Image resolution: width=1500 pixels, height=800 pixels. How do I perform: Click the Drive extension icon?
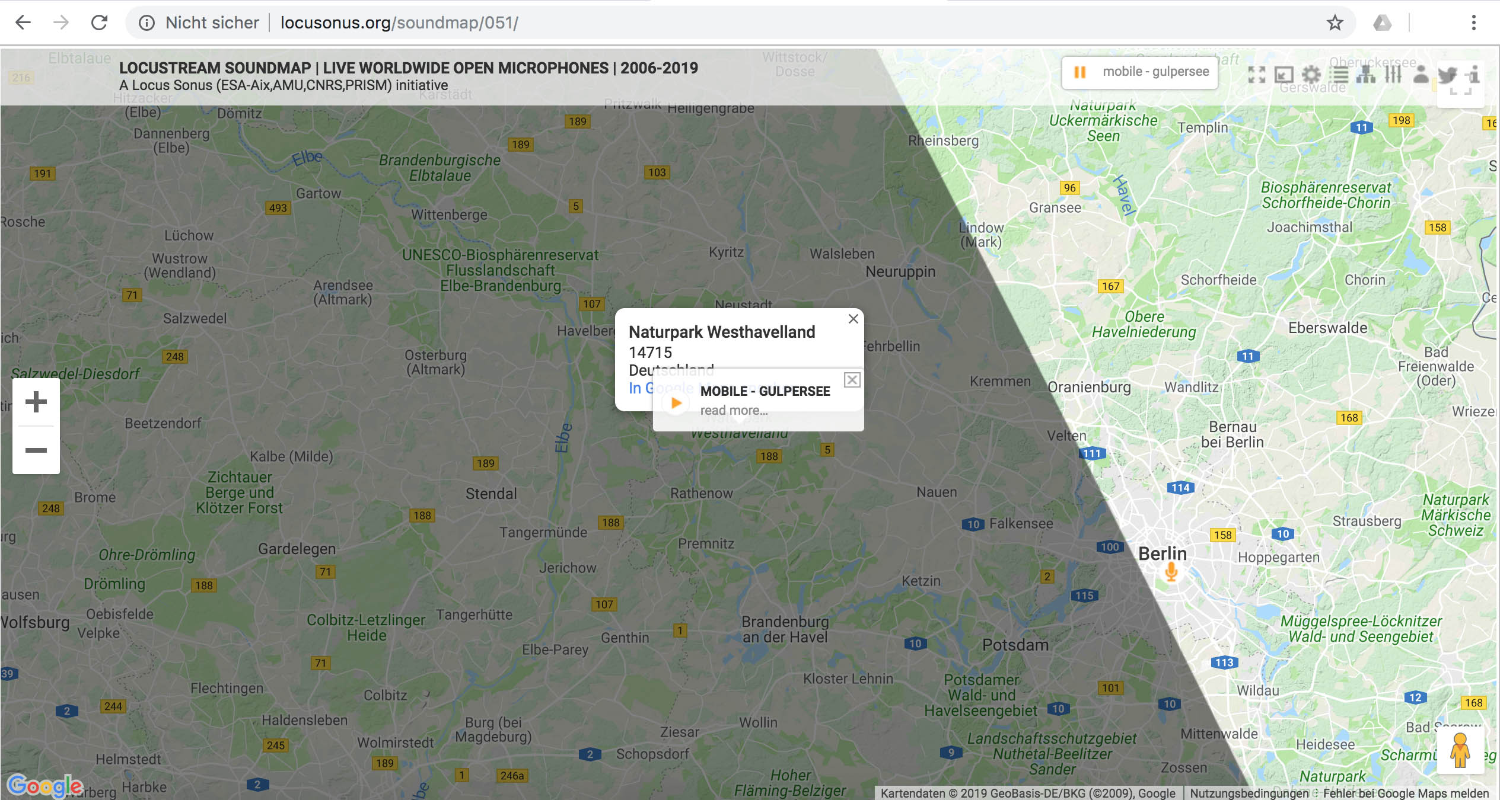click(x=1382, y=23)
